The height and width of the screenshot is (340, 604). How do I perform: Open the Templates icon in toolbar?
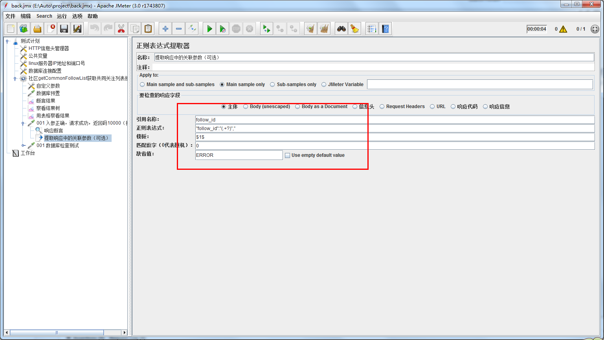[x=24, y=29]
